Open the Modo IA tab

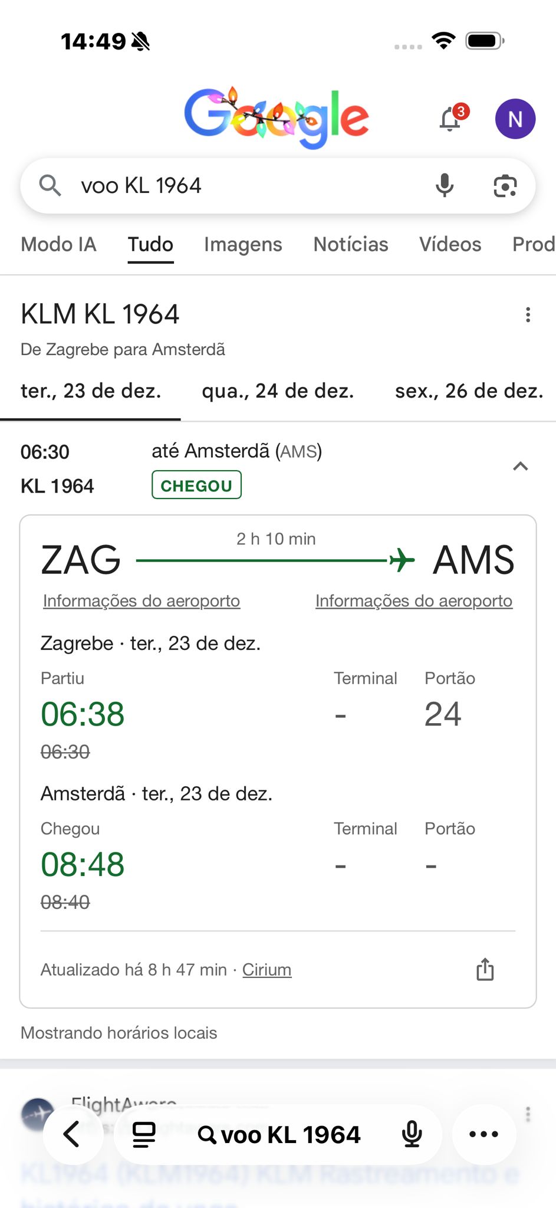pos(58,244)
